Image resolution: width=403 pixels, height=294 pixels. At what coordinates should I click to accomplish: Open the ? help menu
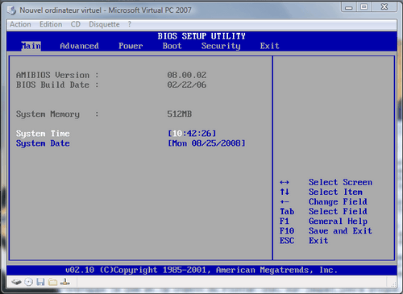[x=130, y=24]
